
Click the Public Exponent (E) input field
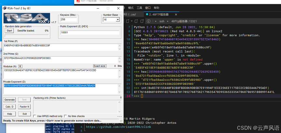[x=90, y=32]
